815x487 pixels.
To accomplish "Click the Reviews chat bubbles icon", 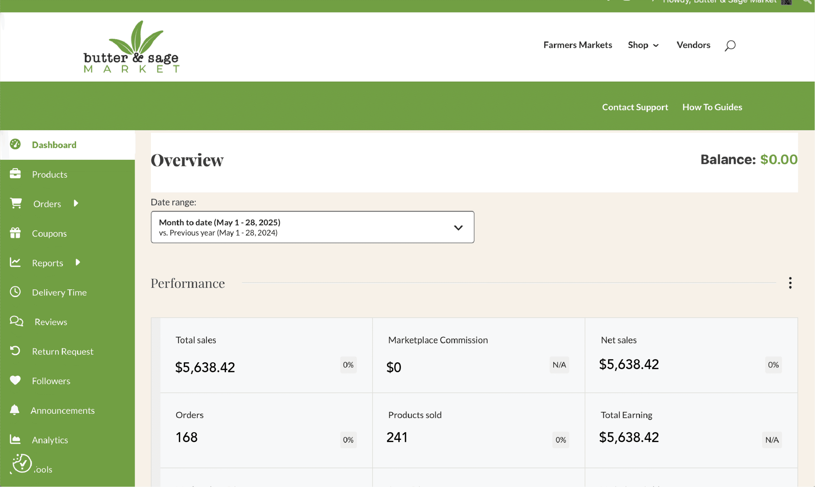I will tap(17, 321).
